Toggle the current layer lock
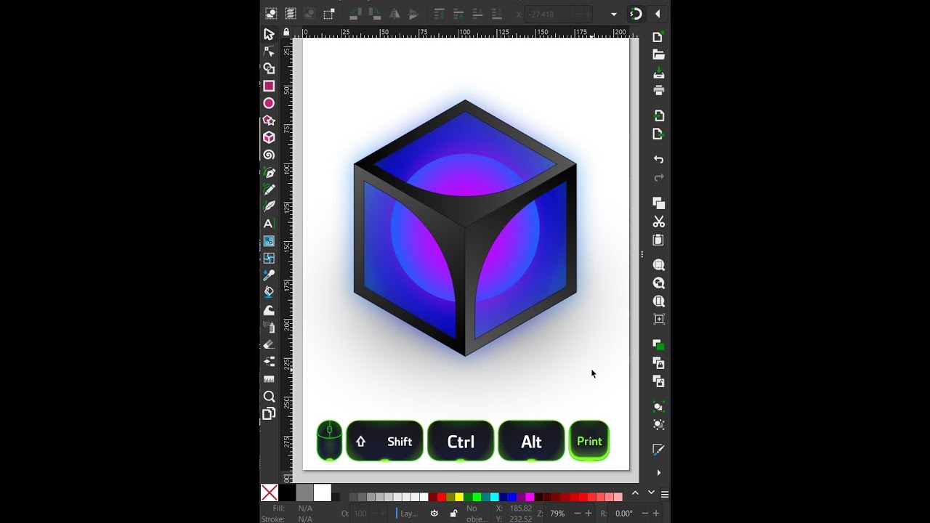Image resolution: width=930 pixels, height=523 pixels. tap(453, 514)
